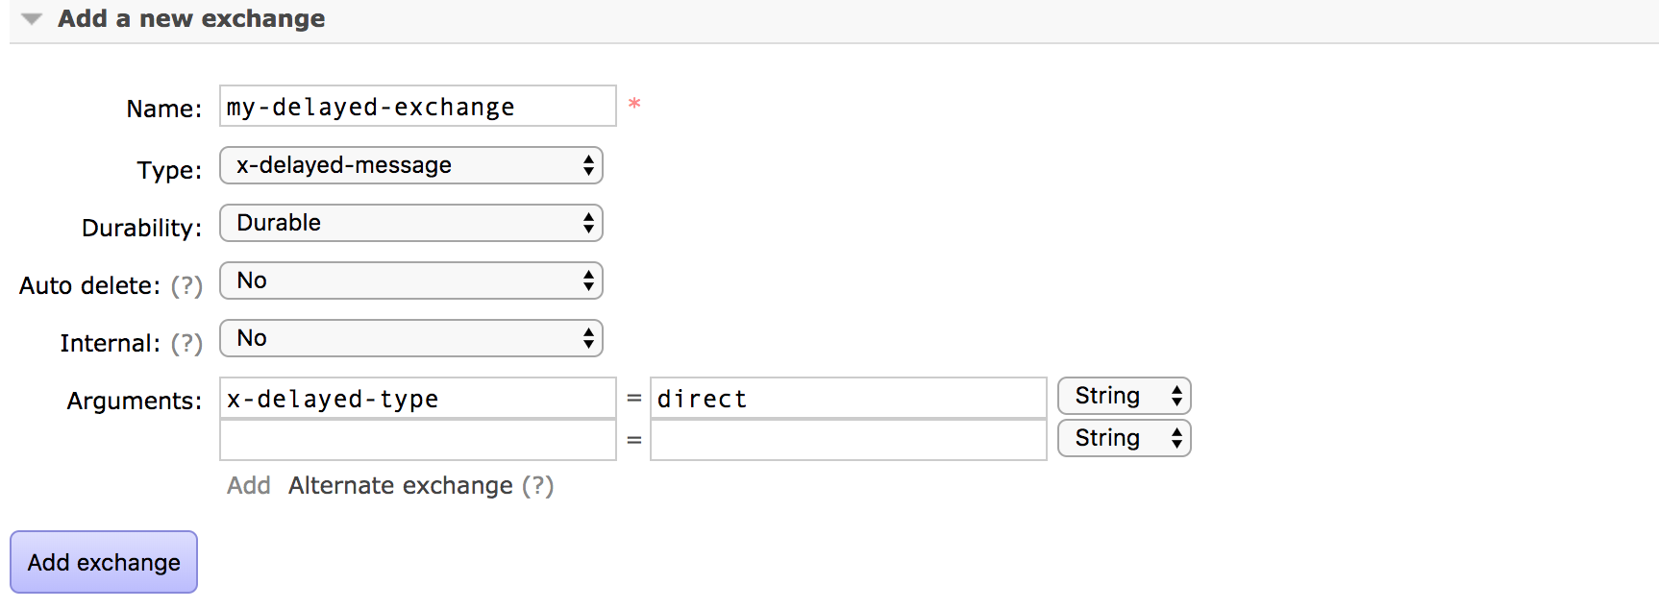Click the argument value field containing direct

[x=848, y=399]
